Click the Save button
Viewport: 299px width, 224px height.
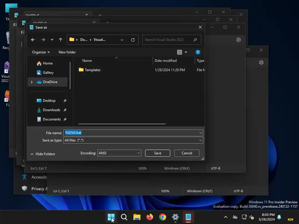pos(157,153)
